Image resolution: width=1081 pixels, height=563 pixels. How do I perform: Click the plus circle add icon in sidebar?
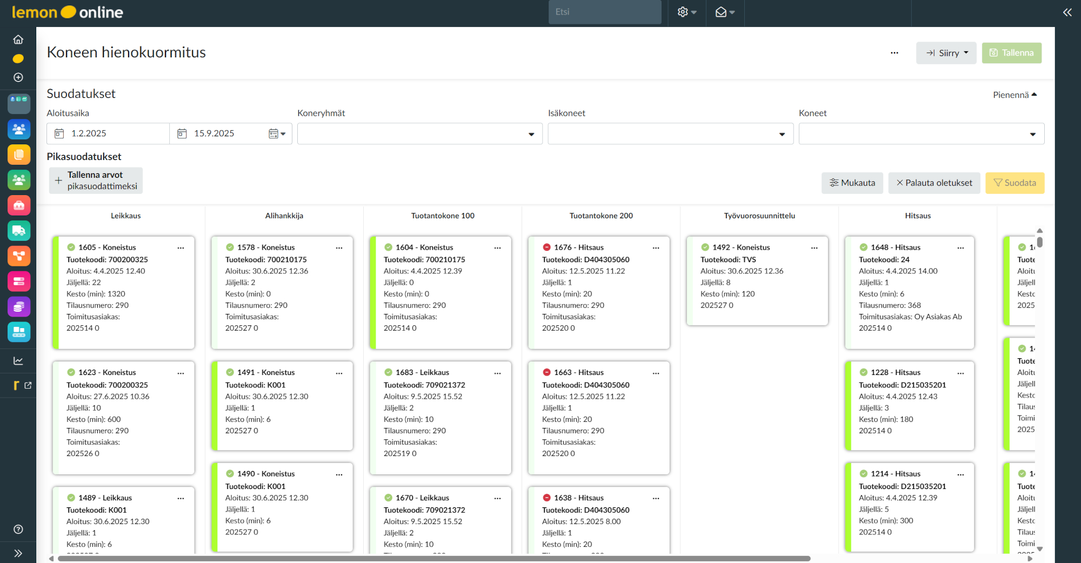coord(18,77)
